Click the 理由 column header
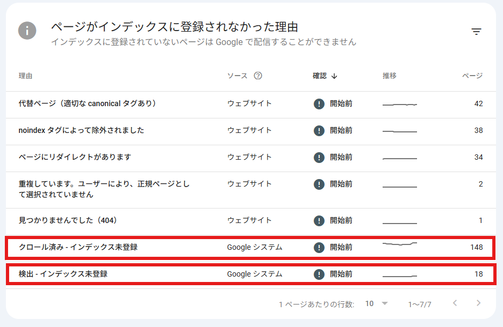The width and height of the screenshot is (503, 327). click(x=25, y=76)
